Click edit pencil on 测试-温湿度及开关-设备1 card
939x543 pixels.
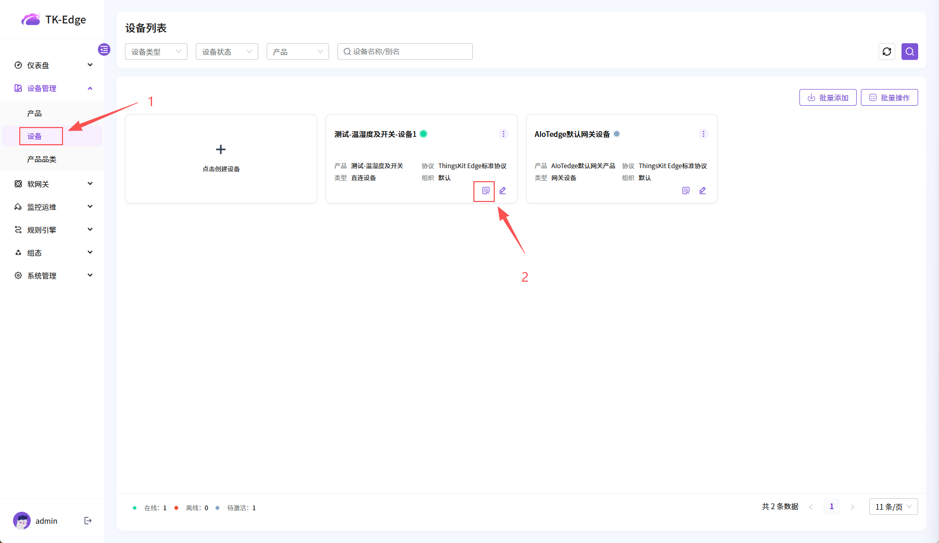[503, 191]
